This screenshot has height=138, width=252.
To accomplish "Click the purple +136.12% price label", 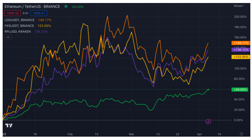I will 241,50.
